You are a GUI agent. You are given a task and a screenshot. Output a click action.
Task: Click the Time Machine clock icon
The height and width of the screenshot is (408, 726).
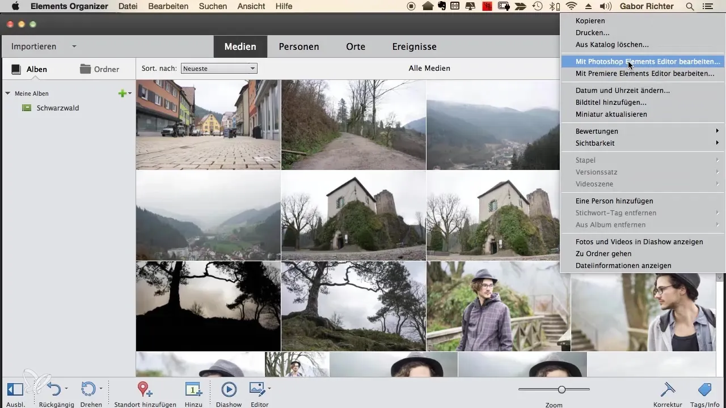pos(538,6)
